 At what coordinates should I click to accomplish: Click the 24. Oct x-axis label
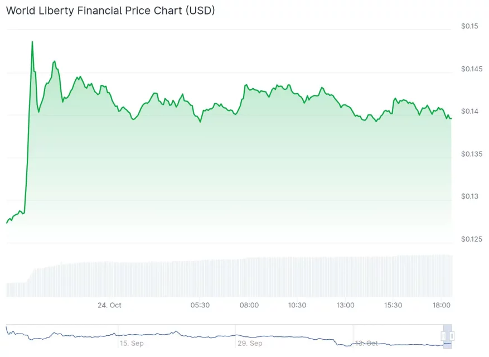pos(109,305)
